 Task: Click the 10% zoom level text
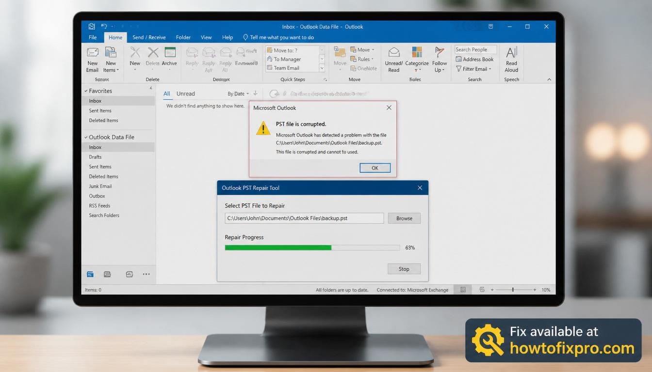pos(546,290)
